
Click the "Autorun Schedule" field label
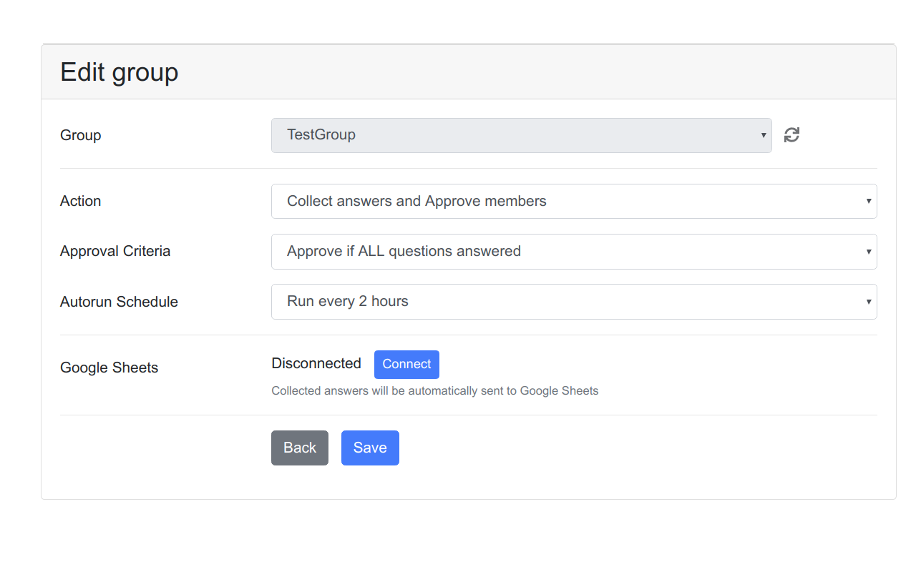coord(119,302)
